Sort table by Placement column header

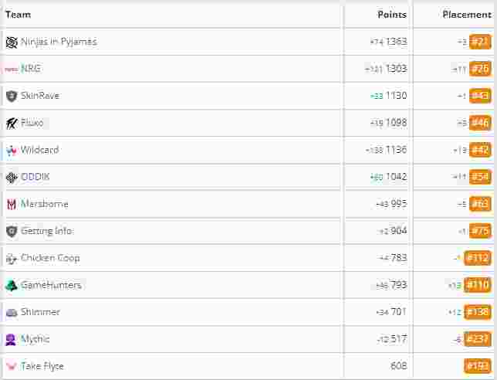coord(467,15)
